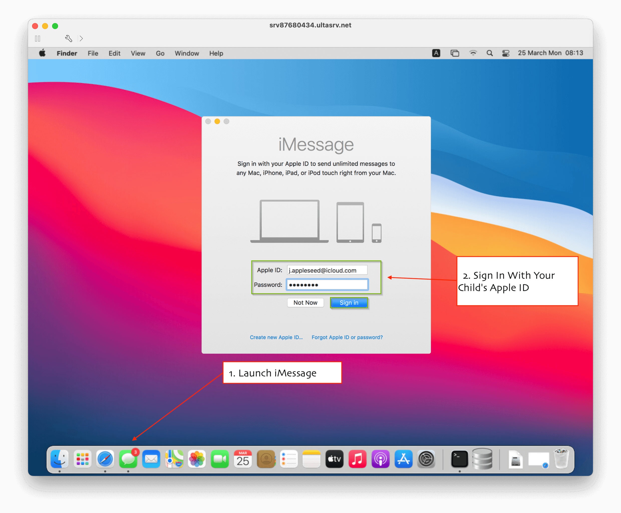Open Reminders app in the Dock

point(289,459)
